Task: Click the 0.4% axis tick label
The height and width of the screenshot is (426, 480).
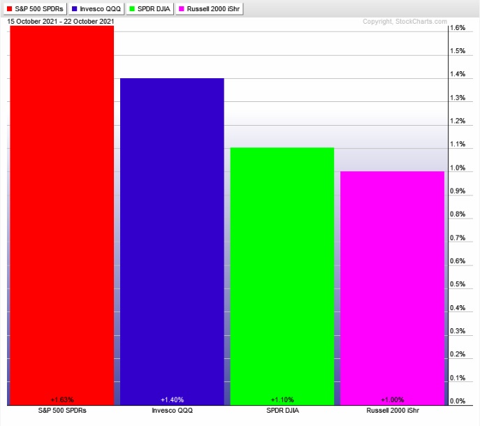Action: (458, 308)
